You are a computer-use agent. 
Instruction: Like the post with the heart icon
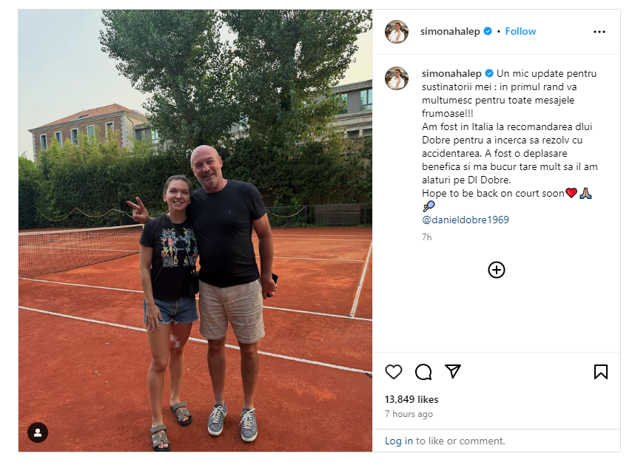coord(393,372)
